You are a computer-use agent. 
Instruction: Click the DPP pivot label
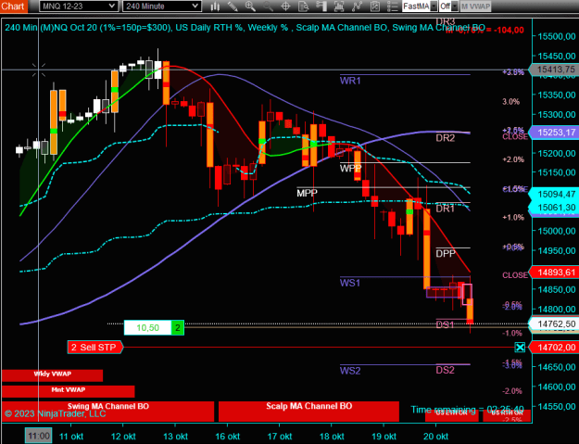446,254
